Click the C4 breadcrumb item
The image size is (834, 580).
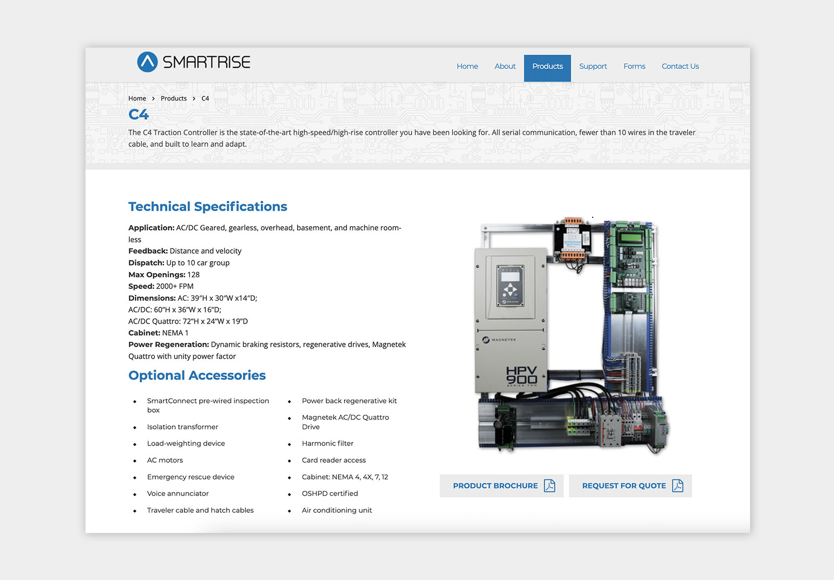[205, 98]
